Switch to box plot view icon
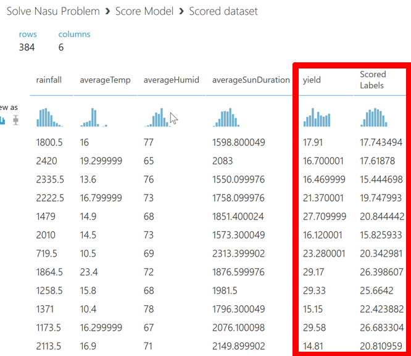This screenshot has height=356, width=411. tap(15, 120)
